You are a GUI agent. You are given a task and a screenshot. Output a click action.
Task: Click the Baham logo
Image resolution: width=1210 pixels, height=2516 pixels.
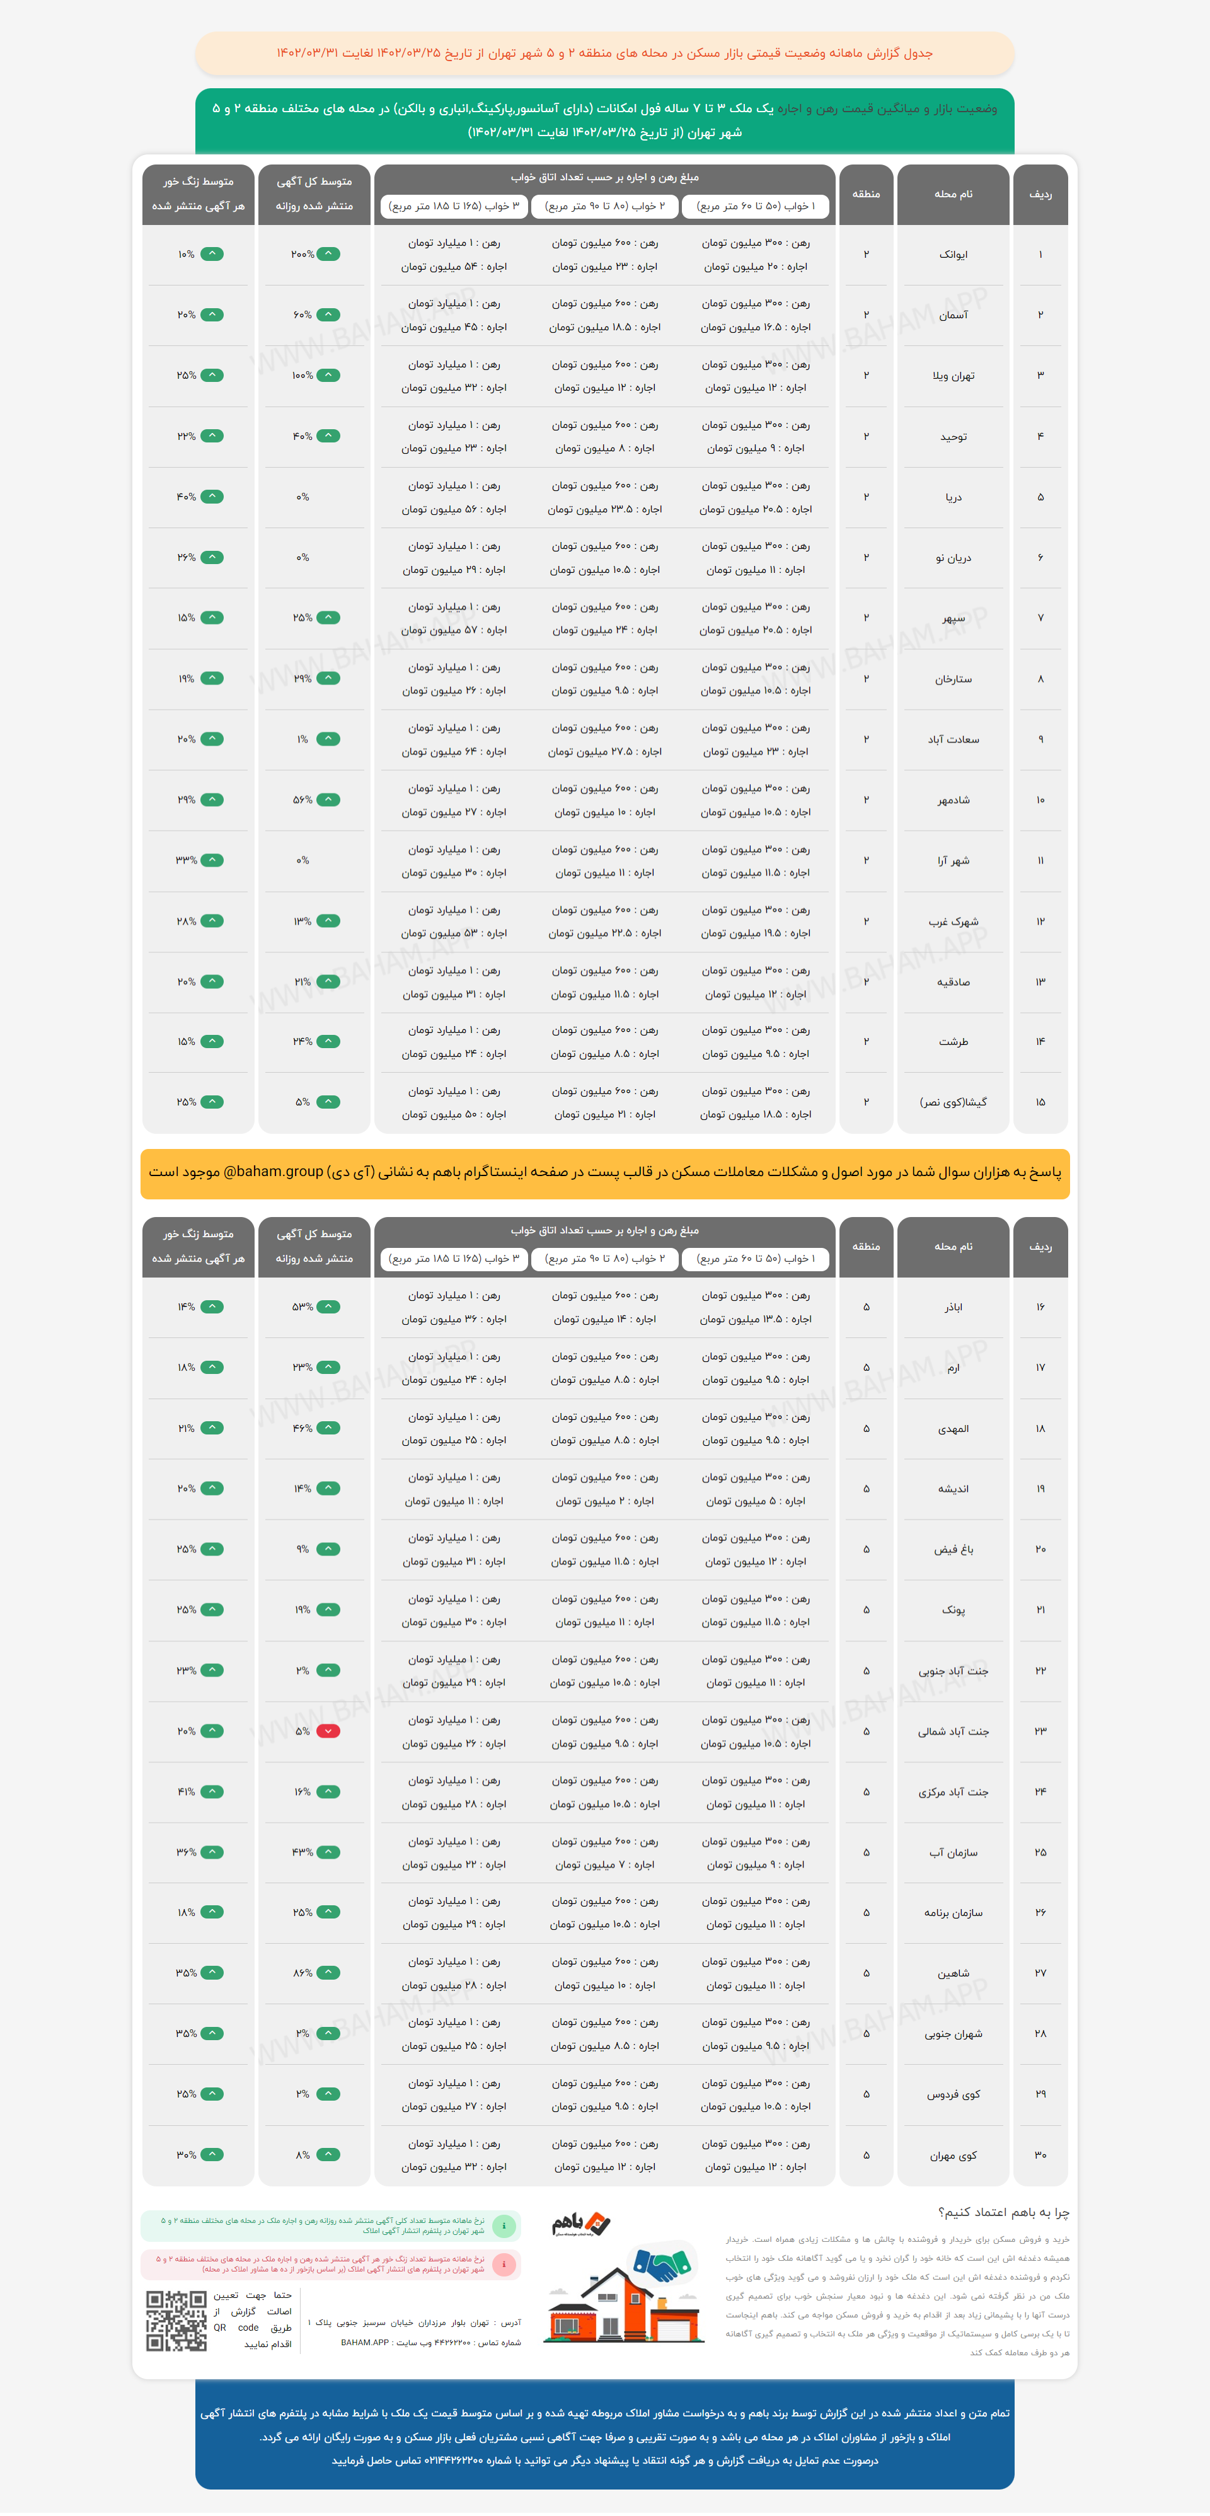coord(581,2224)
